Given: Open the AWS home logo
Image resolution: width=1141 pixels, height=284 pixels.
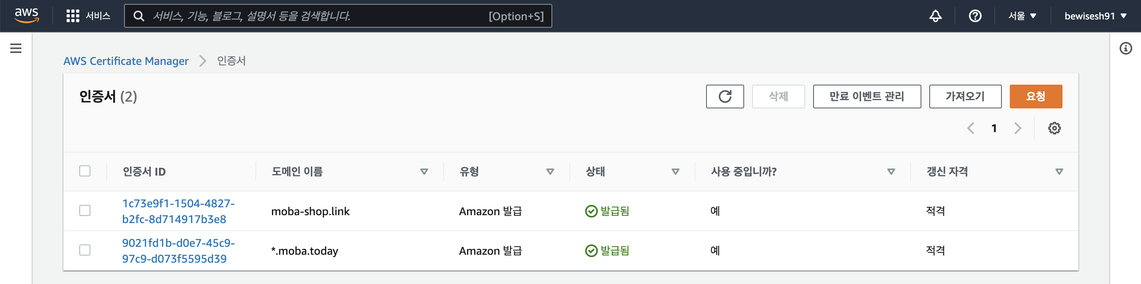Looking at the screenshot, I should coord(27,15).
